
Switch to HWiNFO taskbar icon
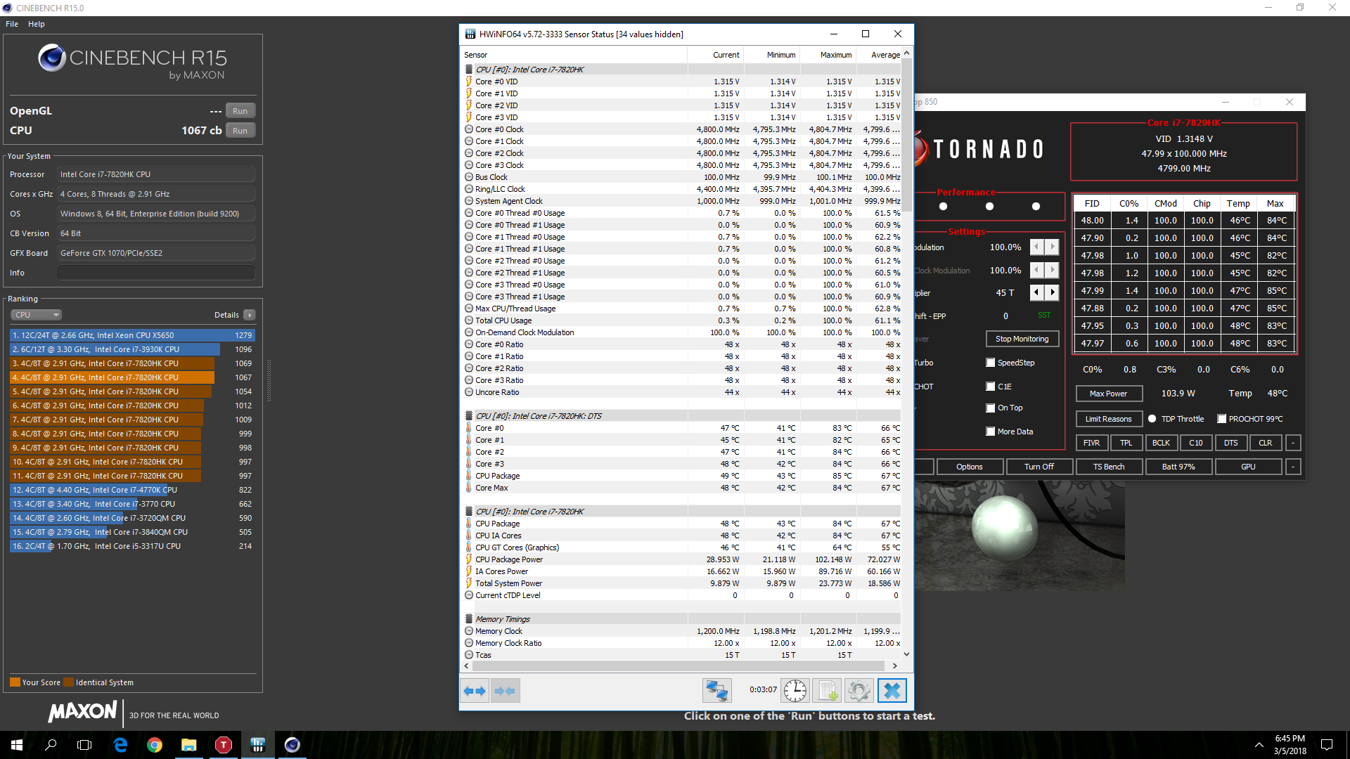click(258, 745)
